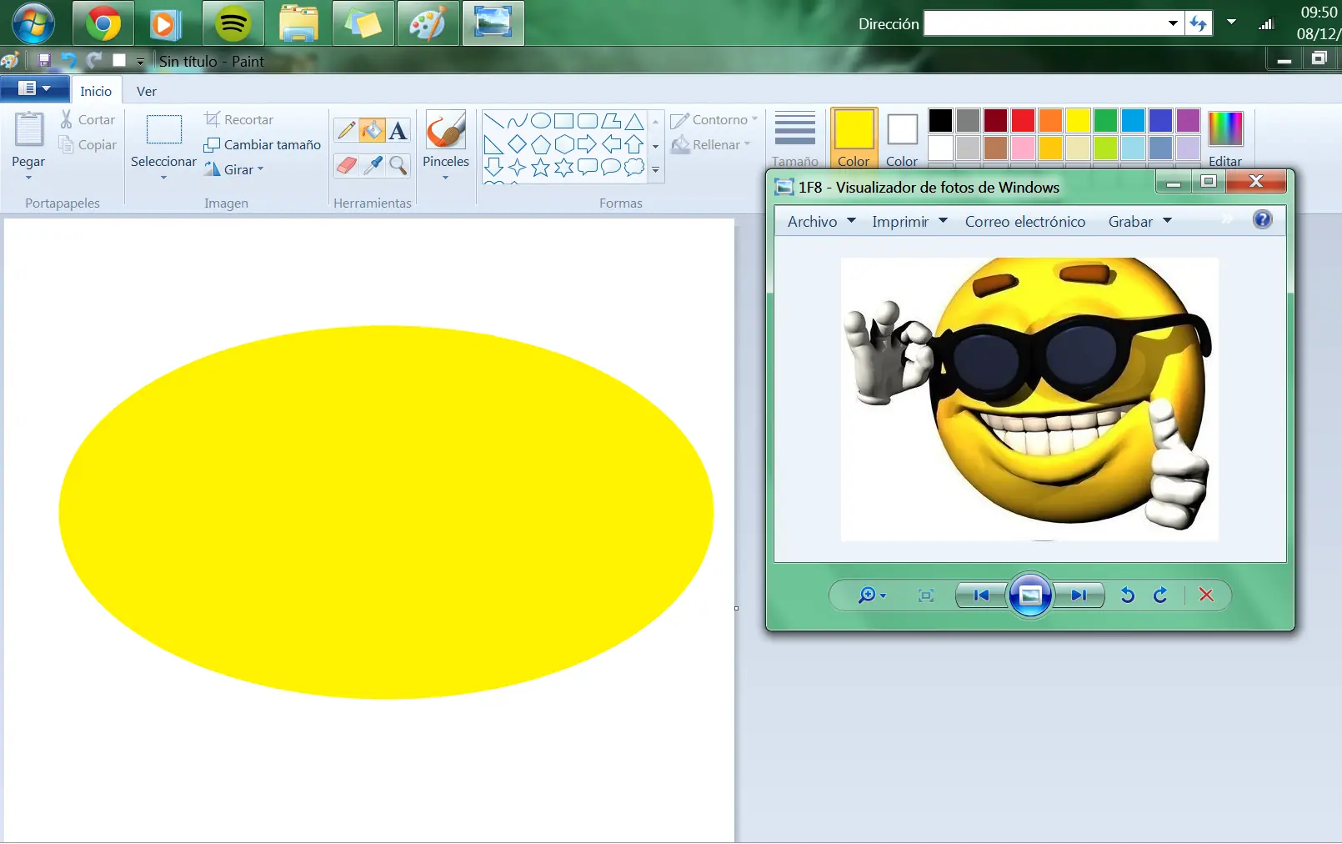The image size is (1342, 844).
Task: Select the Color picker eyedropper tool
Action: [x=372, y=165]
